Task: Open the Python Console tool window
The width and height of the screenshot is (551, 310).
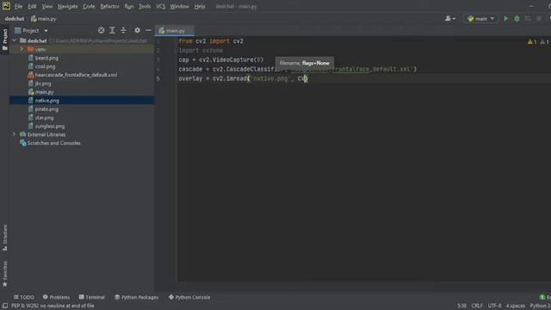Action: coord(189,297)
